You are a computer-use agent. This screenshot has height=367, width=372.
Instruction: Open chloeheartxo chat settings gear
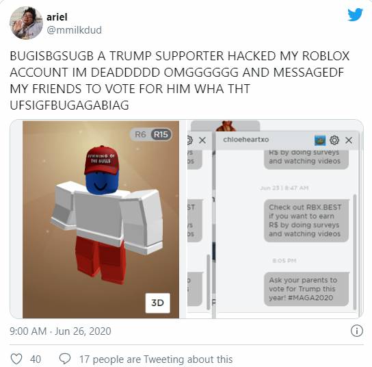(x=334, y=140)
